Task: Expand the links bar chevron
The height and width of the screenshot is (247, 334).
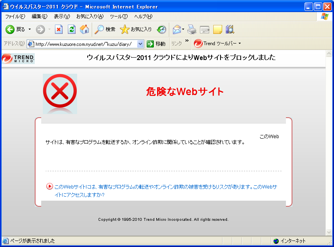Action: [x=187, y=41]
